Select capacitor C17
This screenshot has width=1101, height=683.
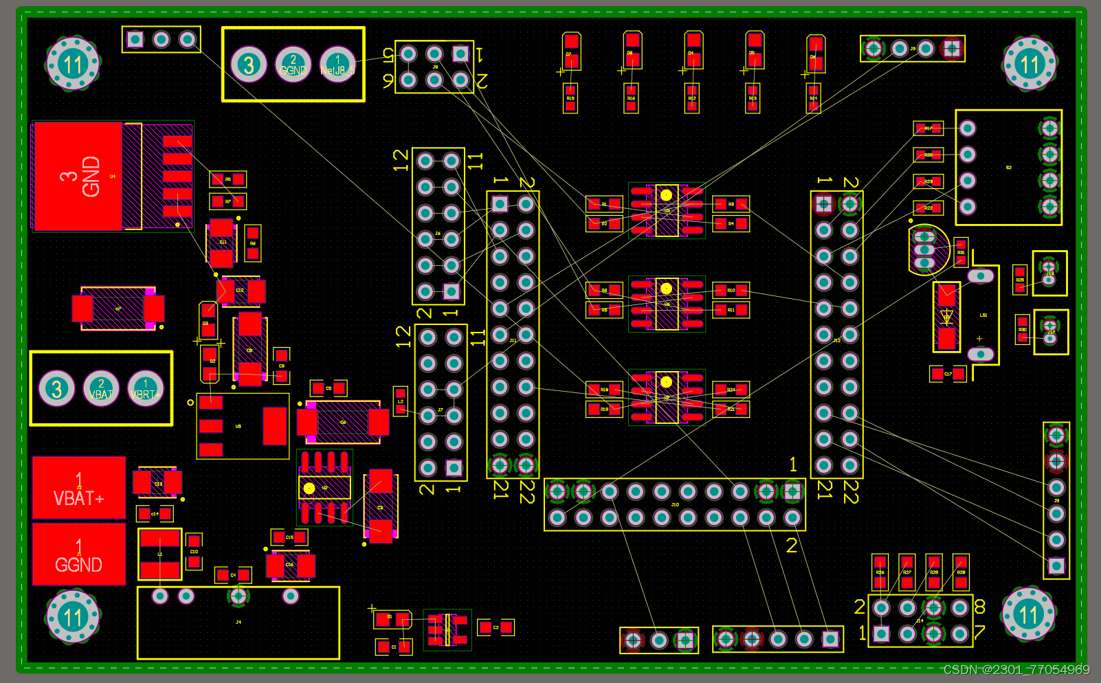coord(948,374)
